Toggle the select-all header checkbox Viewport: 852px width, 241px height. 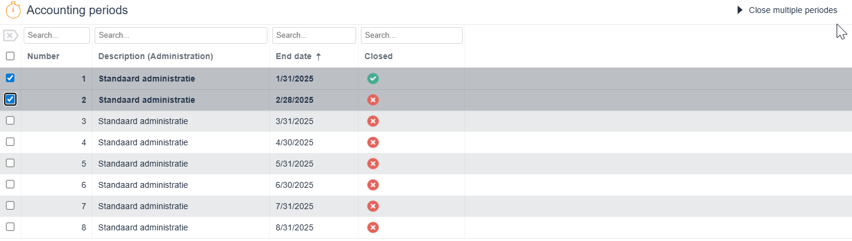(x=10, y=56)
